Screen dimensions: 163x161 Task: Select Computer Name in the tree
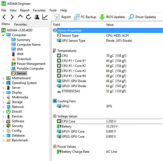(29, 45)
